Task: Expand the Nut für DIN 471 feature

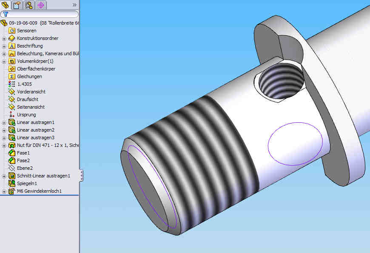Action: 4,146
